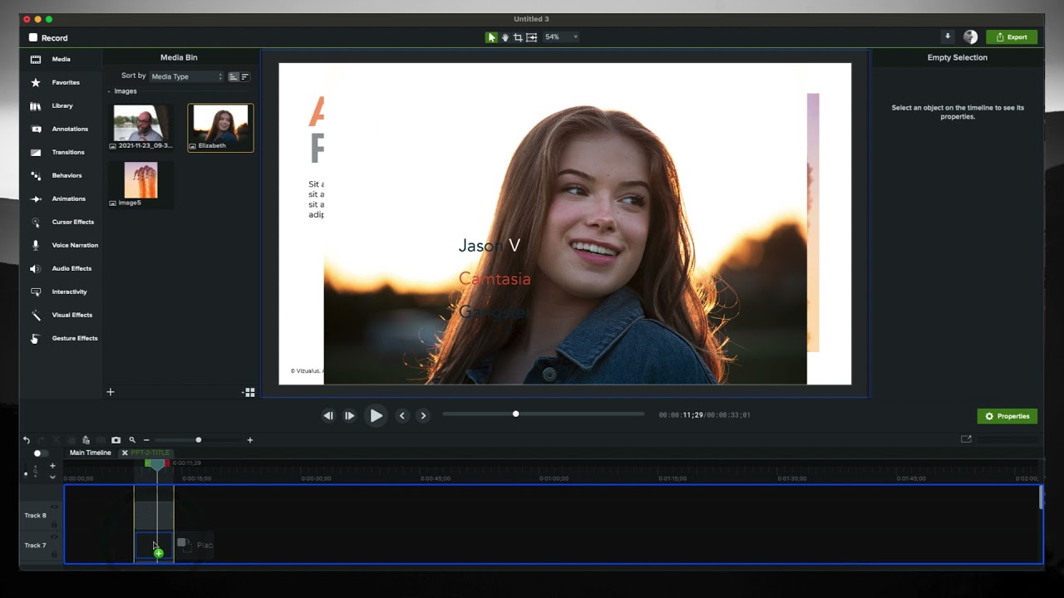This screenshot has height=598, width=1064.
Task: Toggle the Track 8 lock
Action: click(x=54, y=524)
